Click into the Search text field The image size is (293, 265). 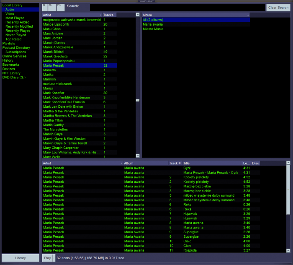click(177, 7)
